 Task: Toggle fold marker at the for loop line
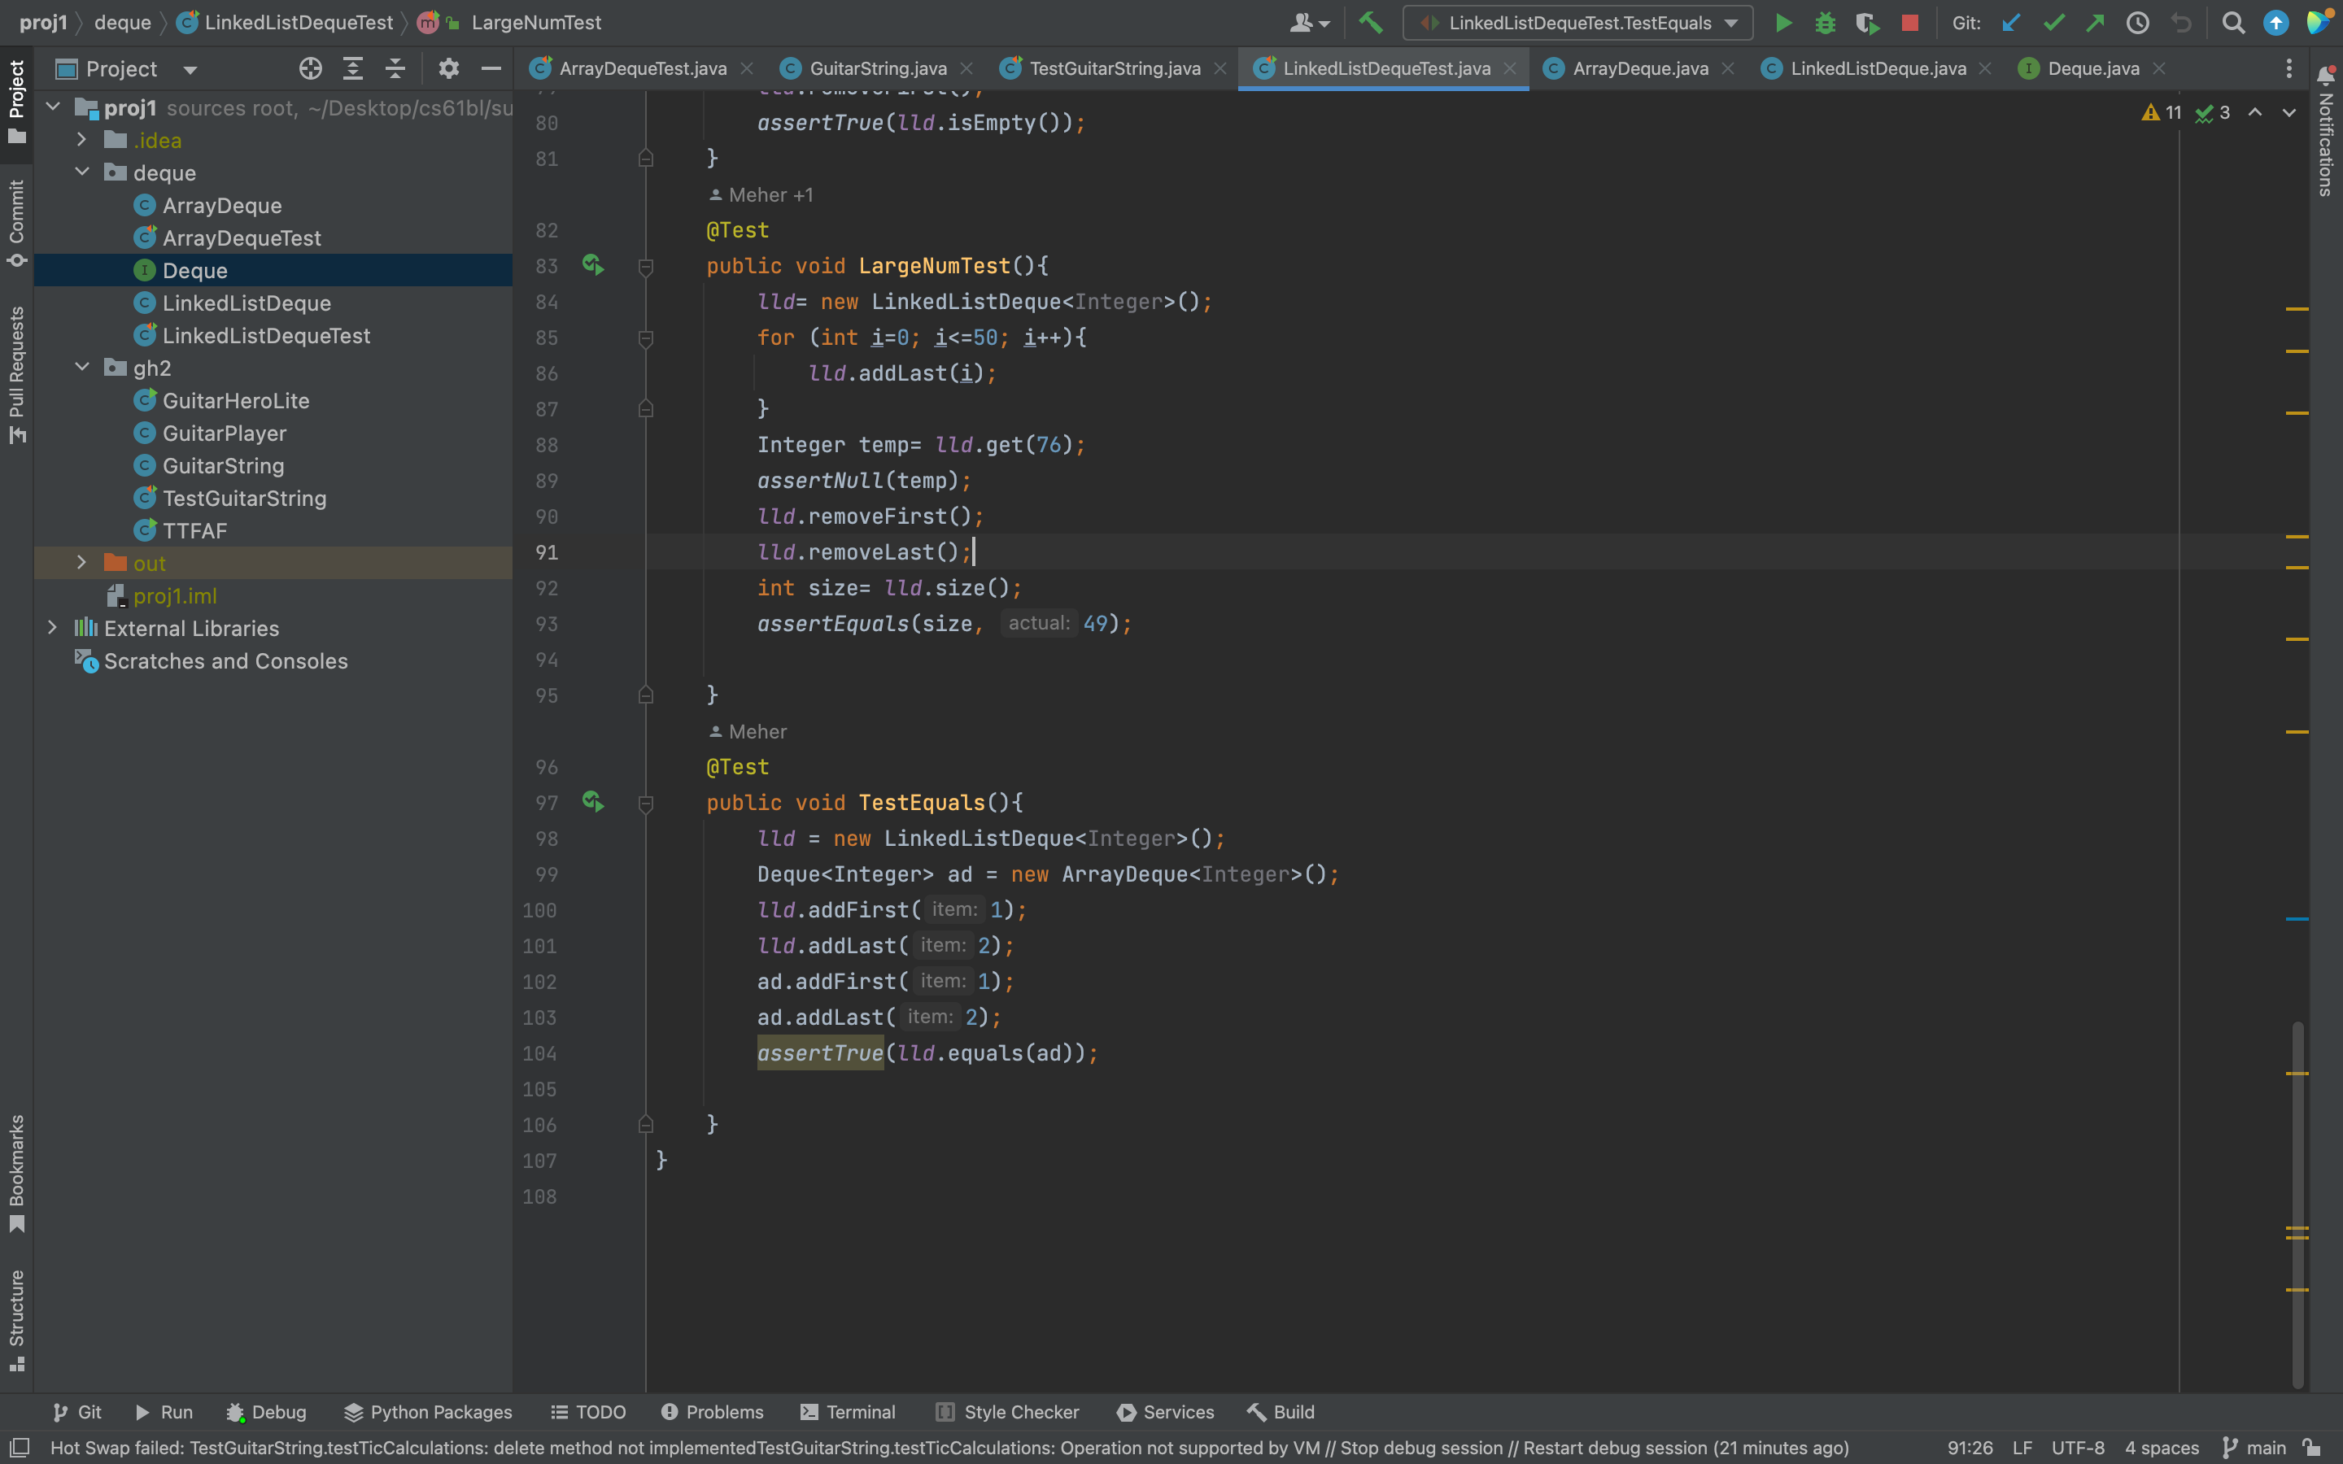pyautogui.click(x=646, y=338)
